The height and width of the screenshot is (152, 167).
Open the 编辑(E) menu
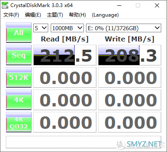(x=33, y=15)
